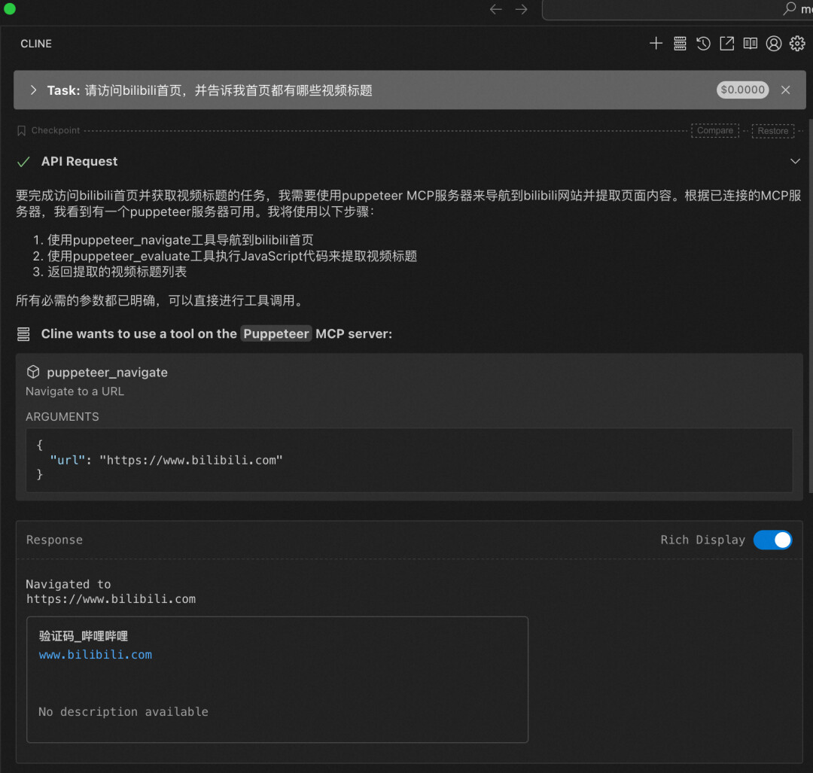Click the Compare checkpoint button
Screen dimensions: 813x773
pos(714,131)
